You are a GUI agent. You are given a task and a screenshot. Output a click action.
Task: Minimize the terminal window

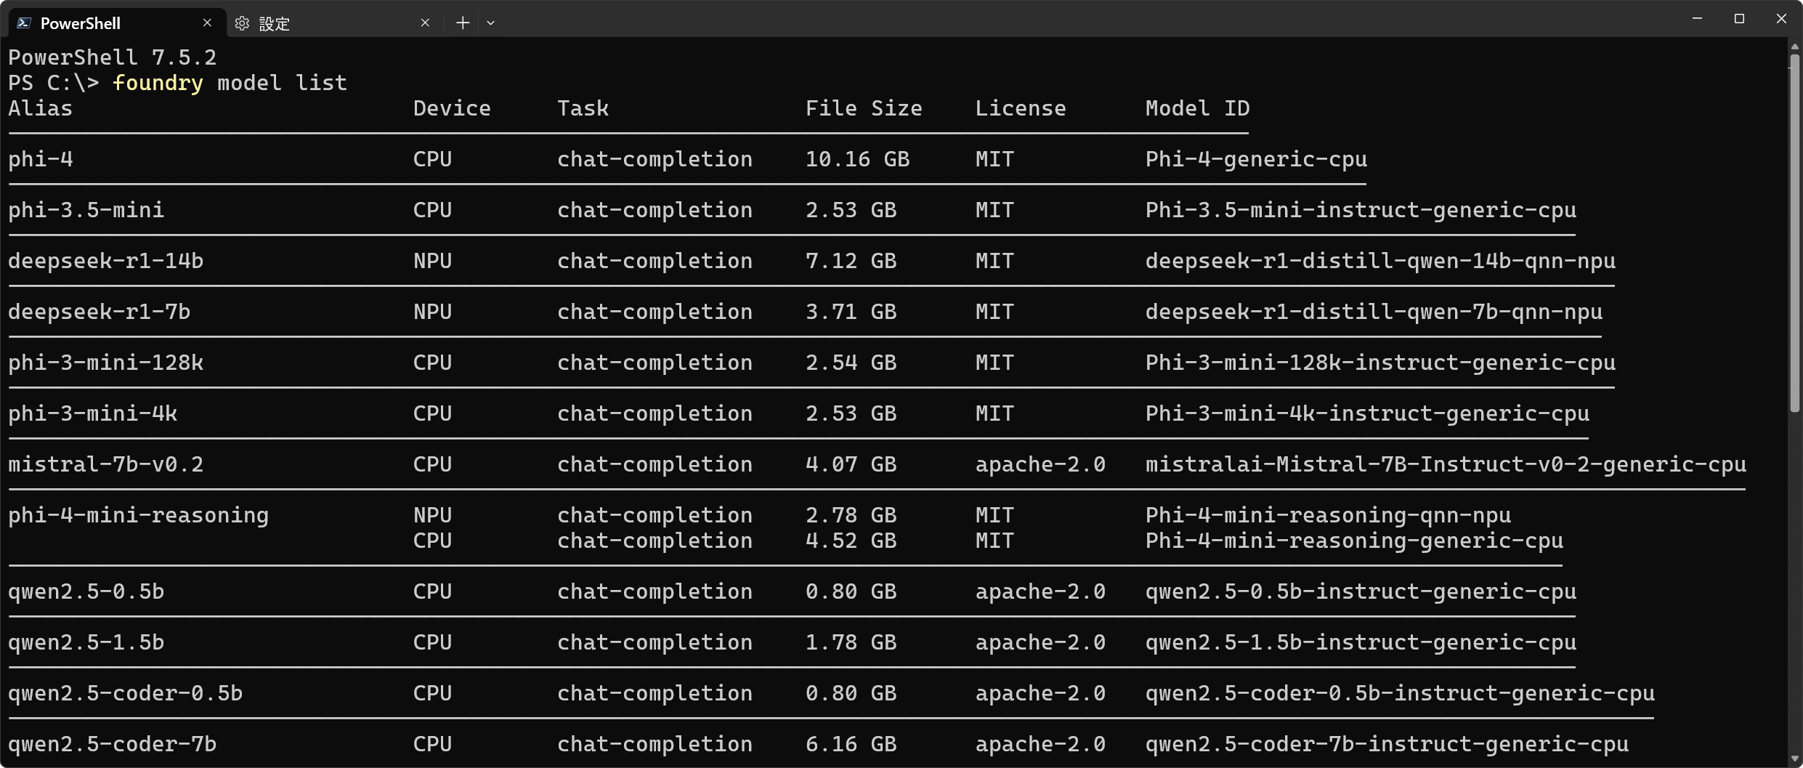coord(1698,19)
